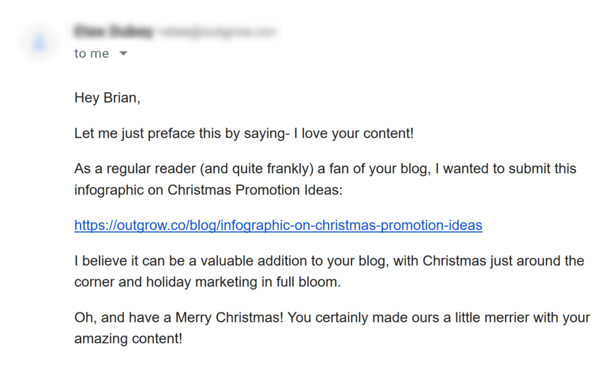
Task: Click the 'Hey Brian,' greeting line
Action: coord(107,97)
